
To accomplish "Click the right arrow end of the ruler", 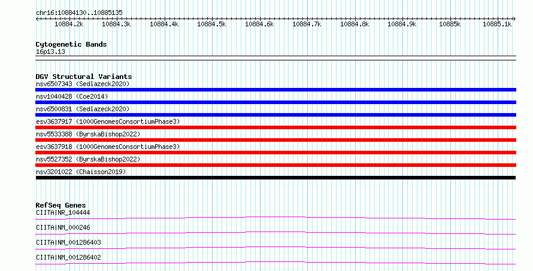I will pos(514,19).
